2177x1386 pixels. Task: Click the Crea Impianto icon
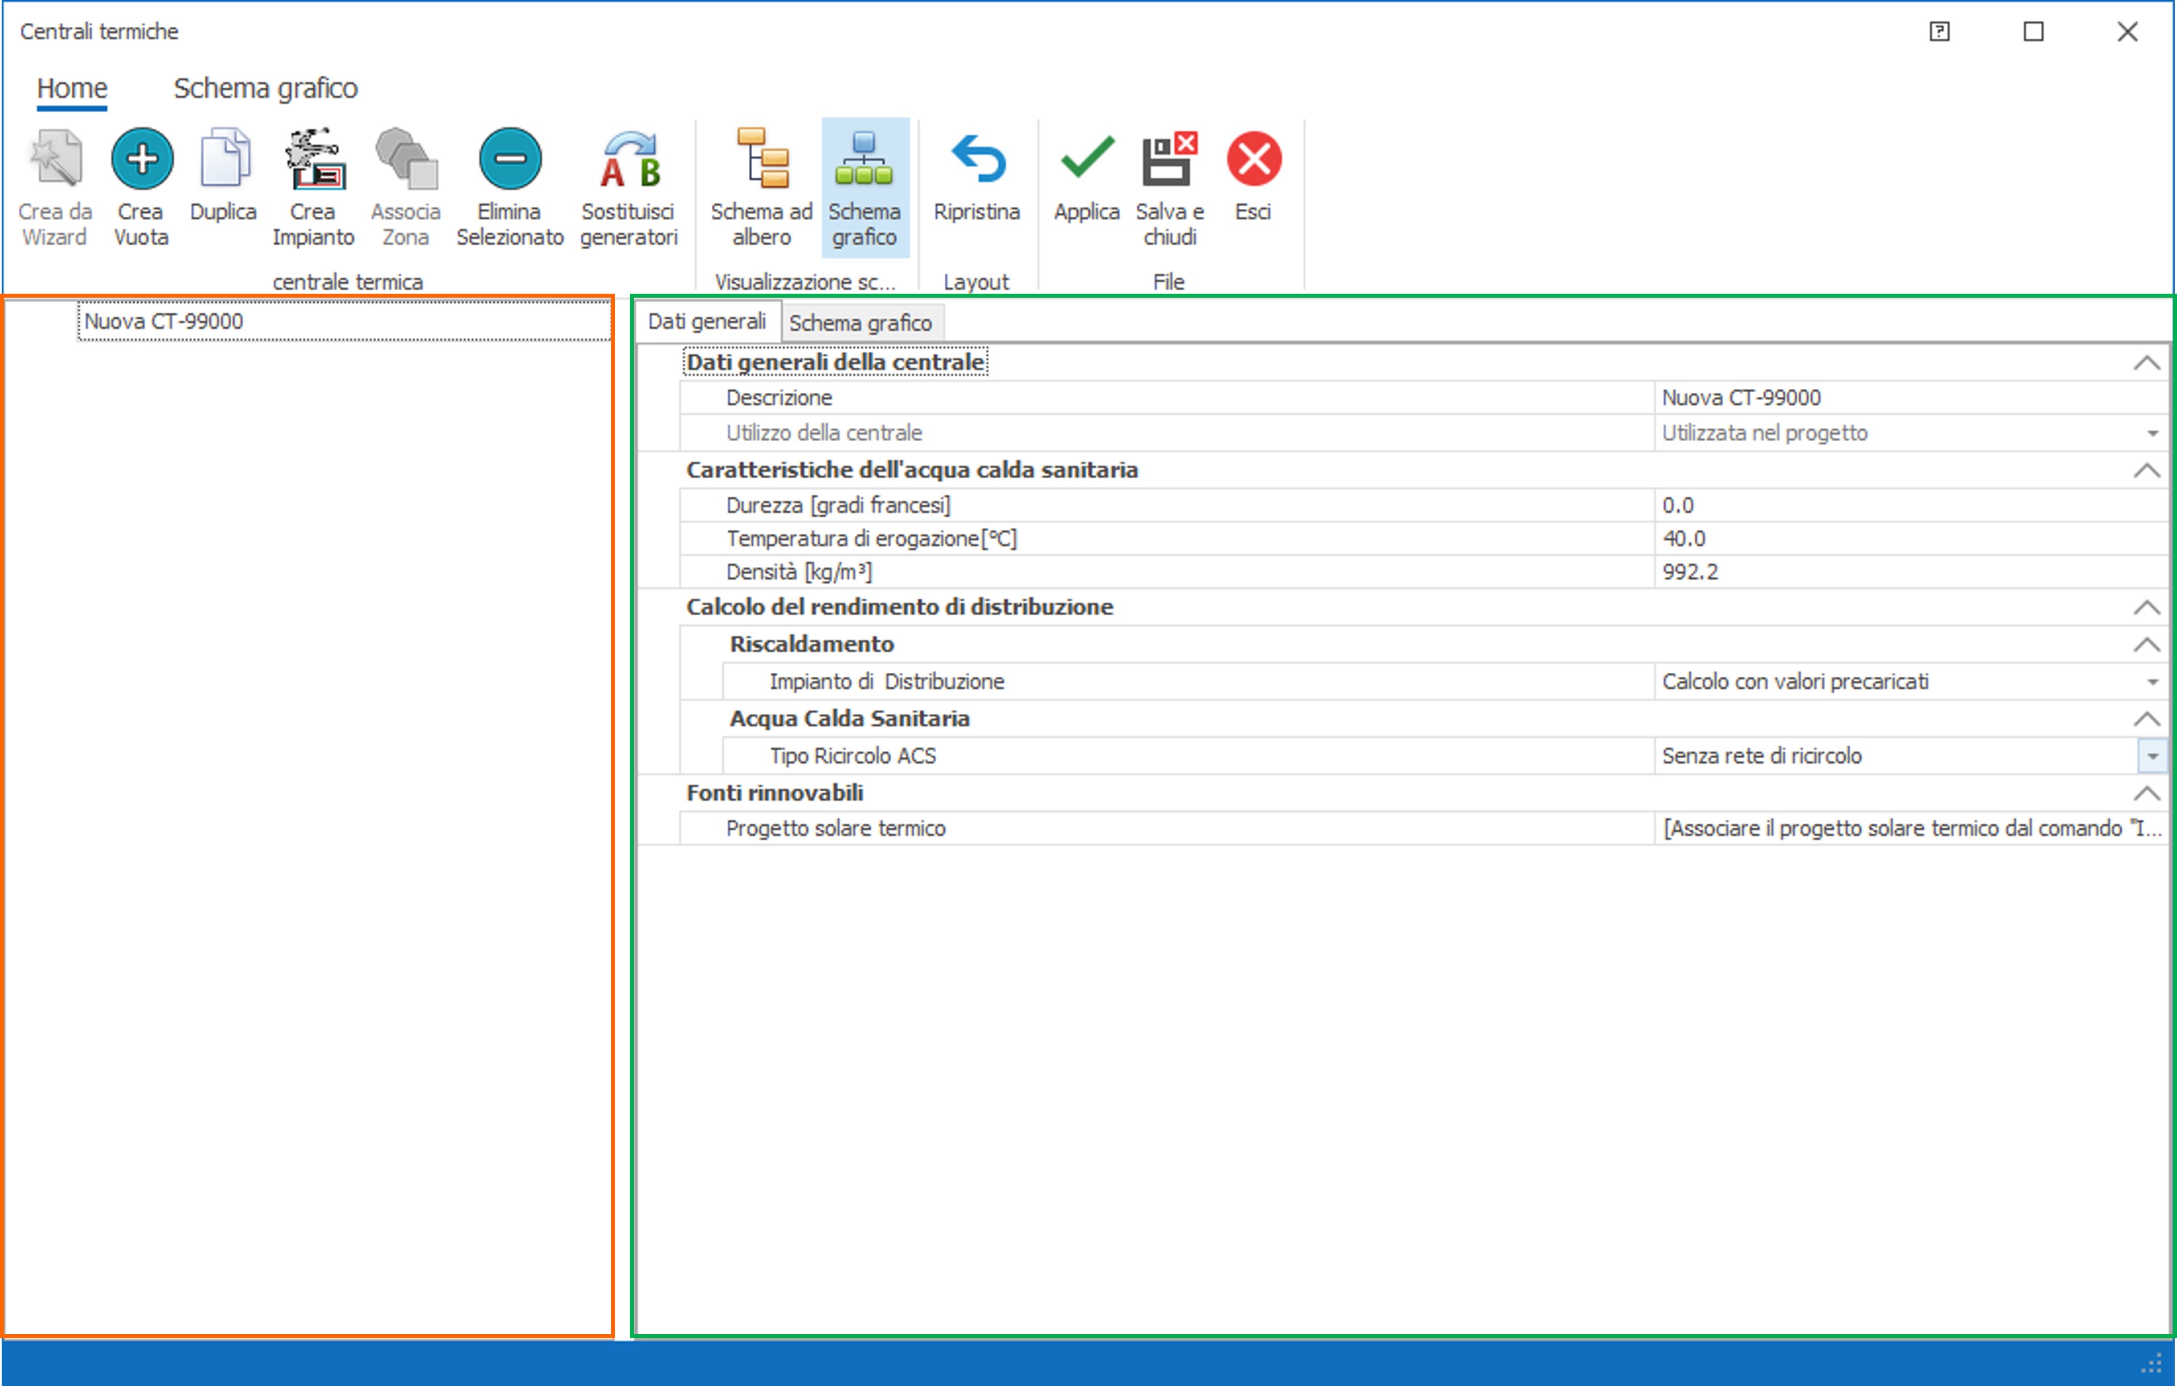pos(314,160)
